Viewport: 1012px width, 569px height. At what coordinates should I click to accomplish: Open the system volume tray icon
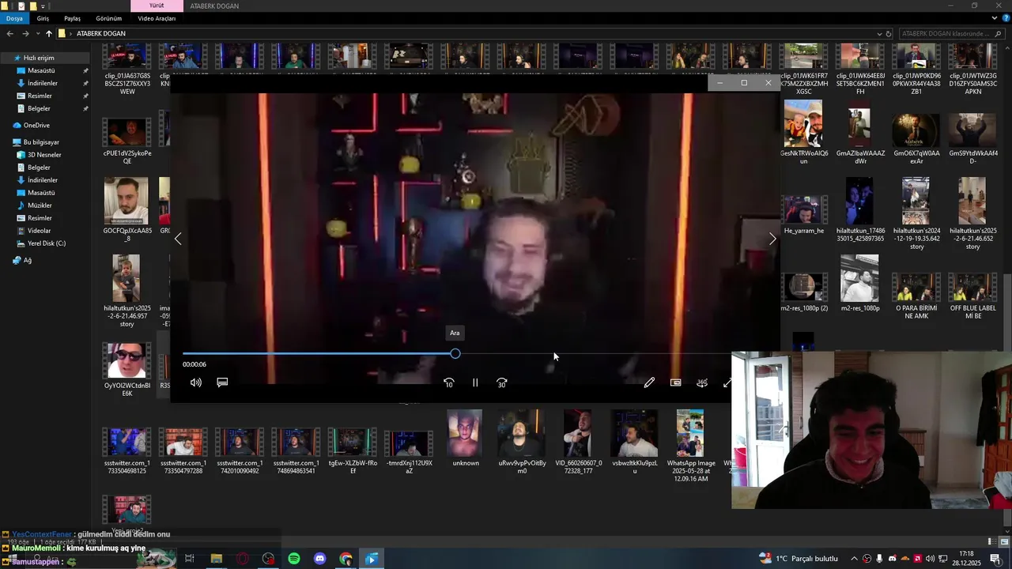930,559
